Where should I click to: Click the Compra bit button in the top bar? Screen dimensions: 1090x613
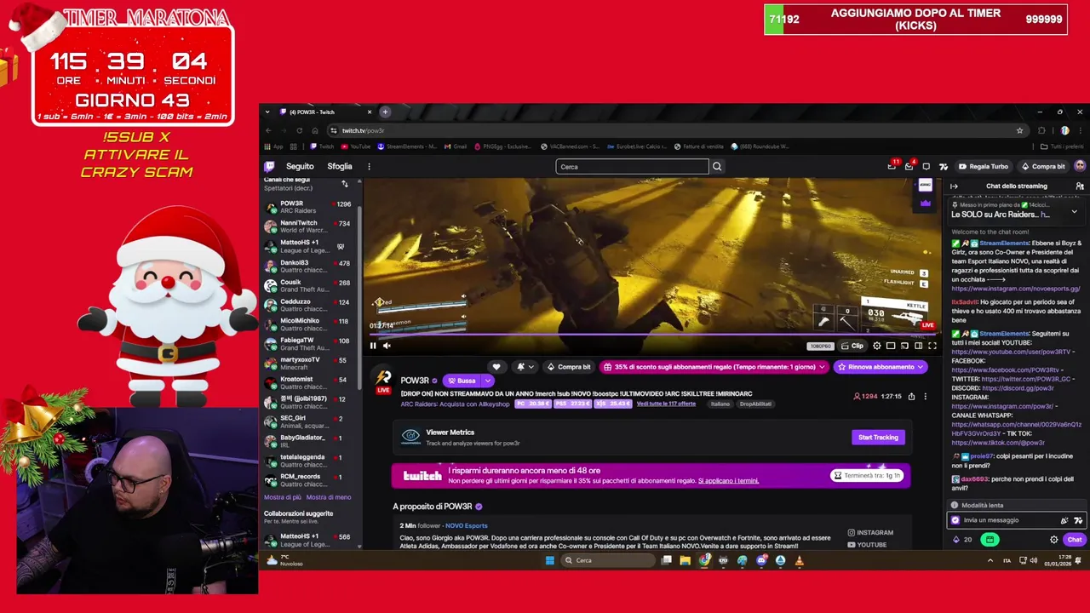coord(1043,167)
